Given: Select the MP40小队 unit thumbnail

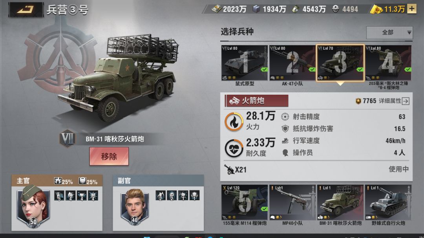Looking at the screenshot, I should (292, 202).
